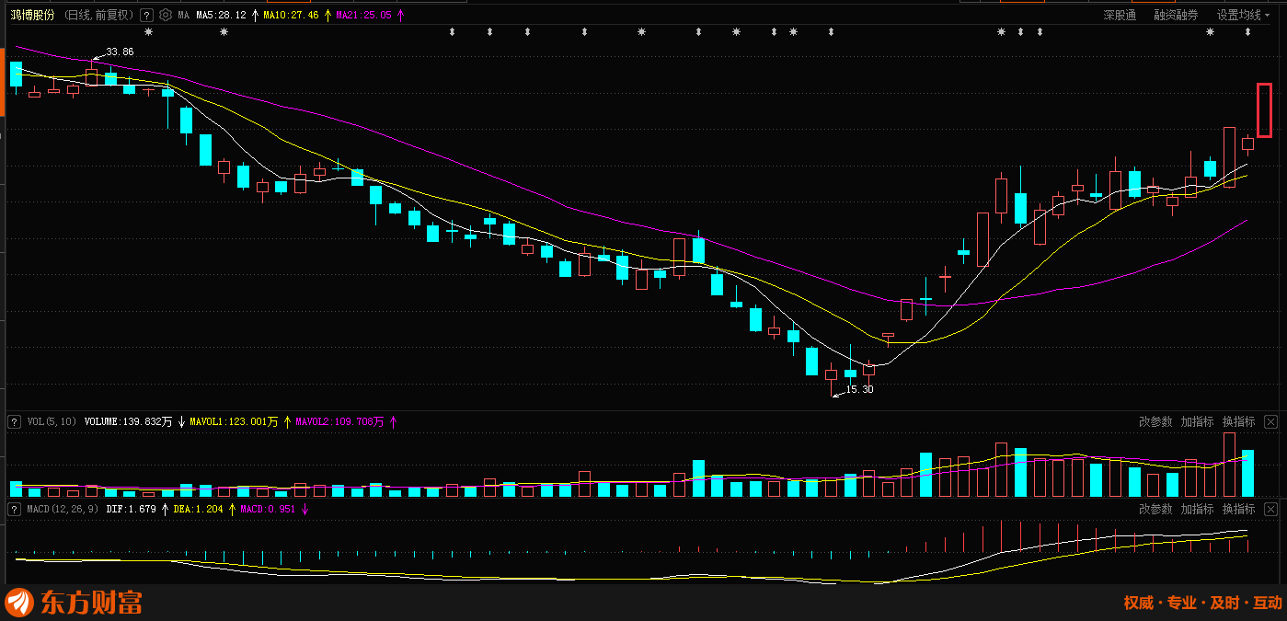Viewport: 1287px width, 621px height.
Task: Toggle the 深股通 overlay
Action: (1120, 15)
